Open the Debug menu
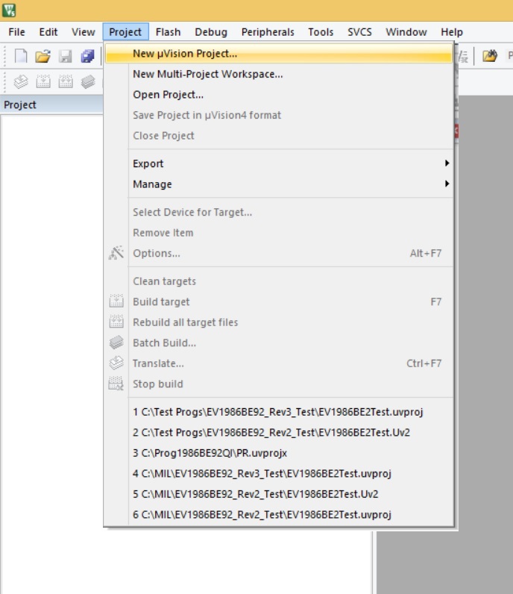This screenshot has width=513, height=594. [211, 32]
